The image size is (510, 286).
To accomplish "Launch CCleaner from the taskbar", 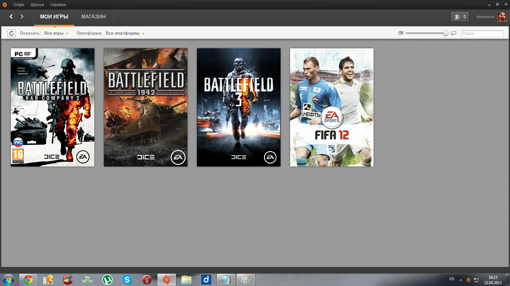I will pyautogui.click(x=68, y=280).
